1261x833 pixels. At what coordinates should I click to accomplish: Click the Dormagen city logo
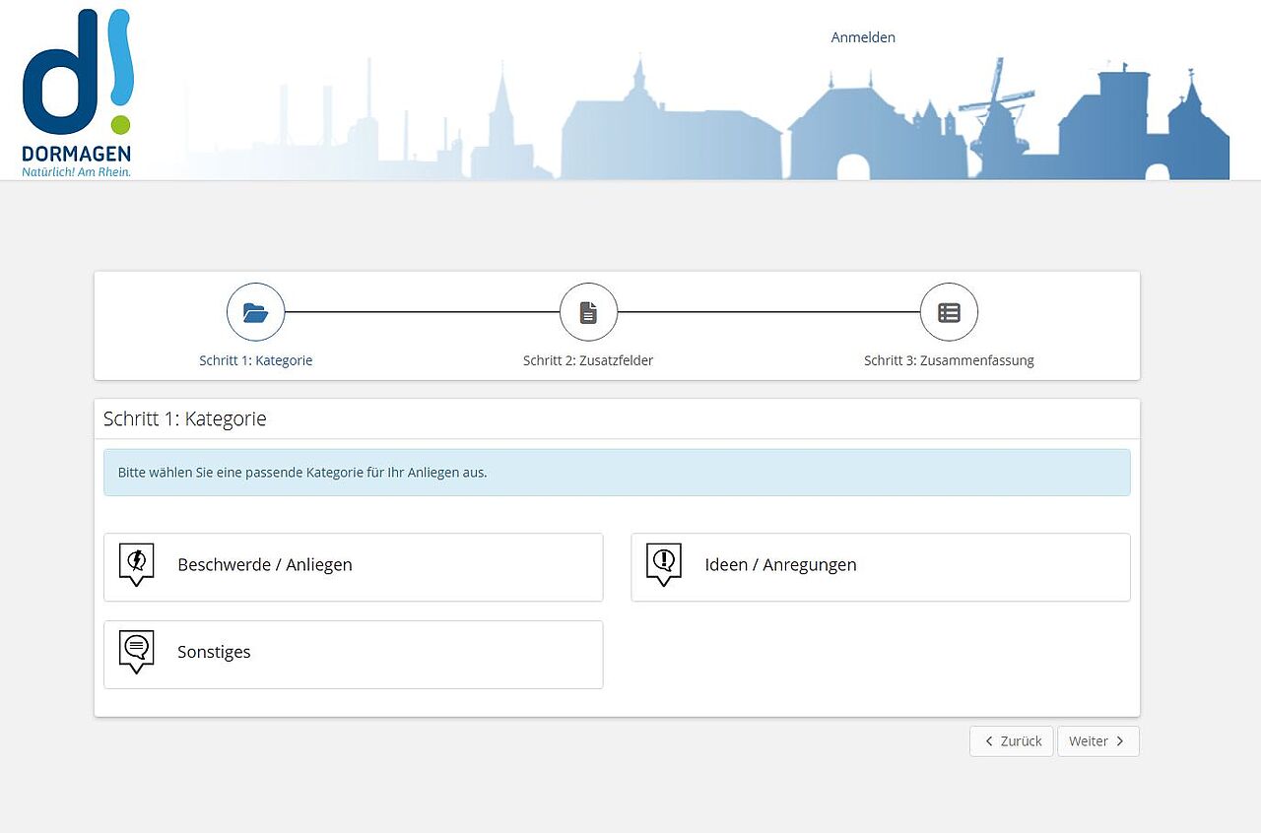tap(77, 94)
